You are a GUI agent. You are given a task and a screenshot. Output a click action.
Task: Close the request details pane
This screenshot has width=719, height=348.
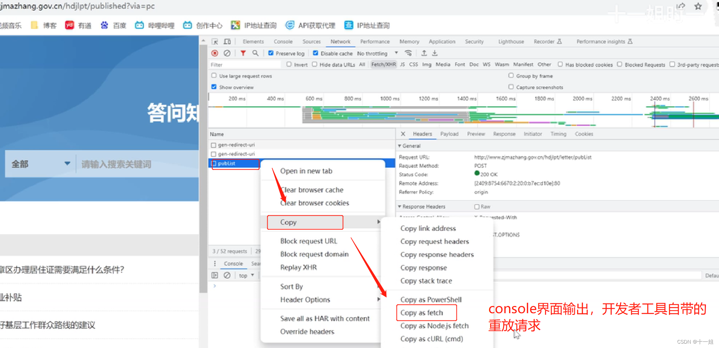pos(403,134)
